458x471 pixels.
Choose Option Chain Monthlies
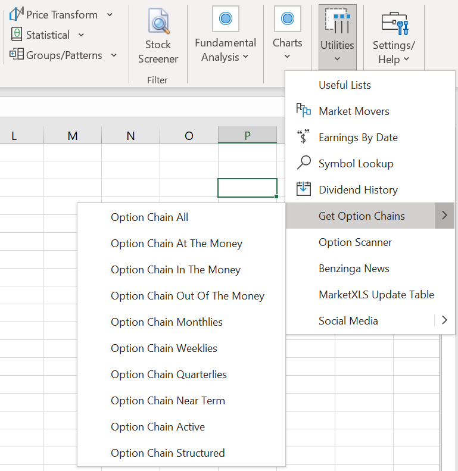pyautogui.click(x=181, y=322)
